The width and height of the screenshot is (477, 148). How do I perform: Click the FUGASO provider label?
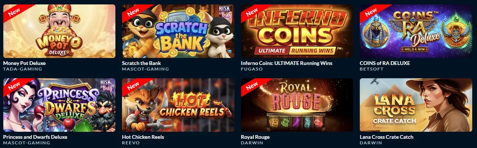tap(251, 69)
